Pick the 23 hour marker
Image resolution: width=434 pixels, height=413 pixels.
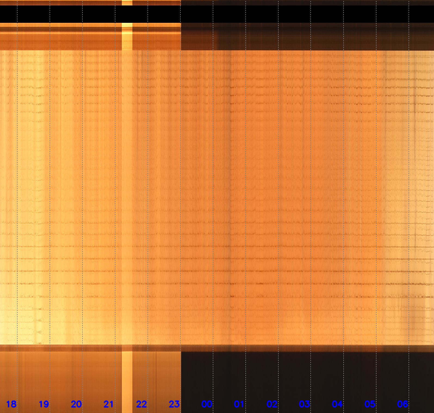coord(174,404)
